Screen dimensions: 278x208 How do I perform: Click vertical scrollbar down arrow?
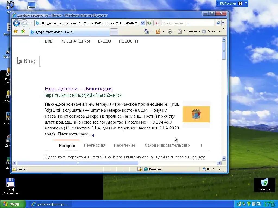[x=224, y=158]
